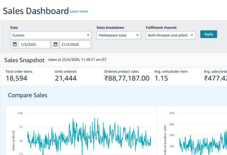Click the 100 tick on Units ordered chart
The image size is (227, 155).
tap(20, 113)
